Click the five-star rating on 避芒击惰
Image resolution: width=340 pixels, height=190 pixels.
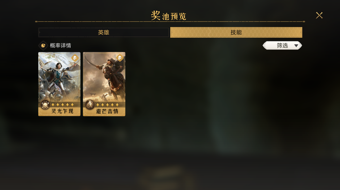click(x=107, y=105)
